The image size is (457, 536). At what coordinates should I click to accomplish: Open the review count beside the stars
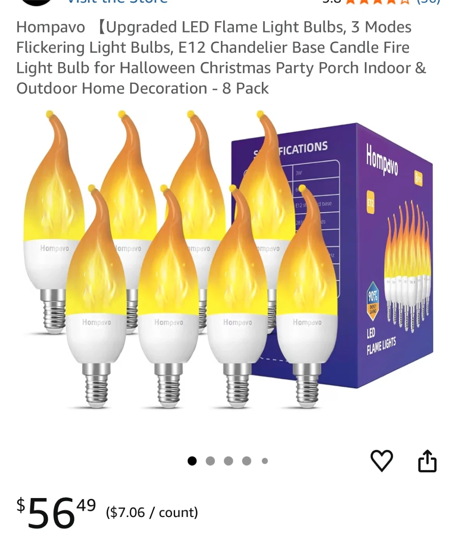click(x=428, y=2)
